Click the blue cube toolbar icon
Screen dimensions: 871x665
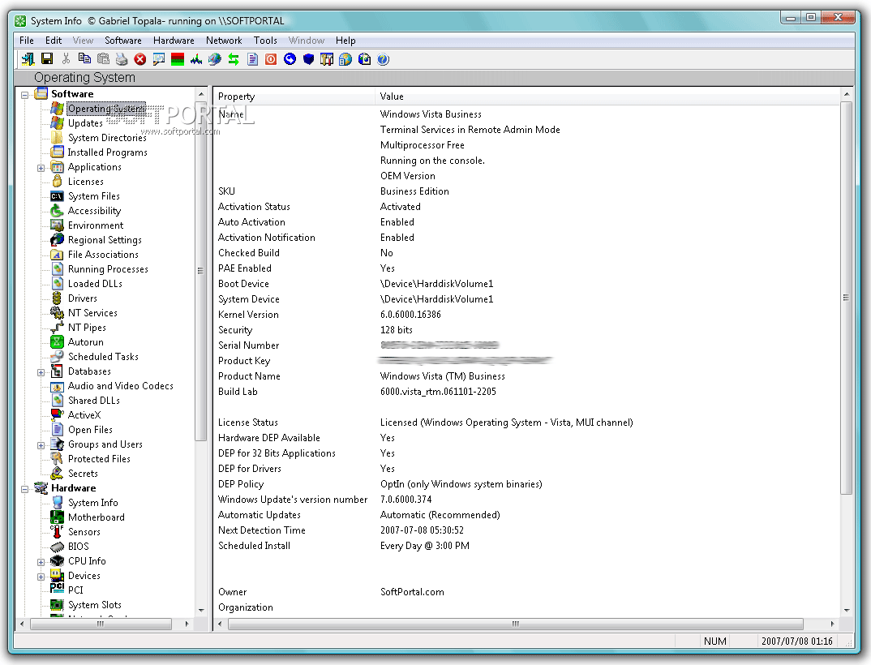click(x=308, y=59)
